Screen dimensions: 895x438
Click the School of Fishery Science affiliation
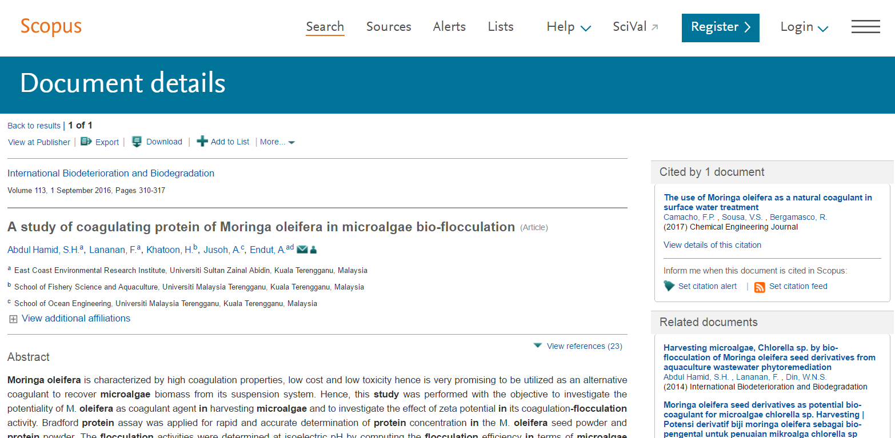(189, 287)
